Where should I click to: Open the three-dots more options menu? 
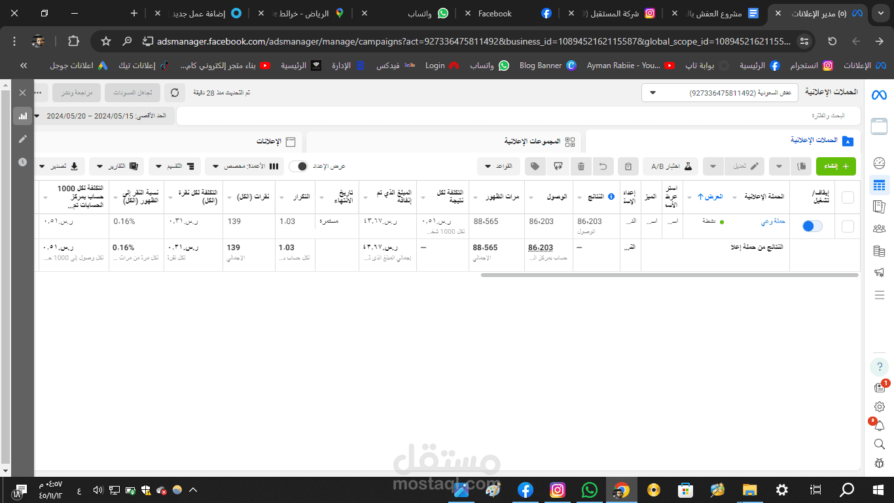coord(39,93)
